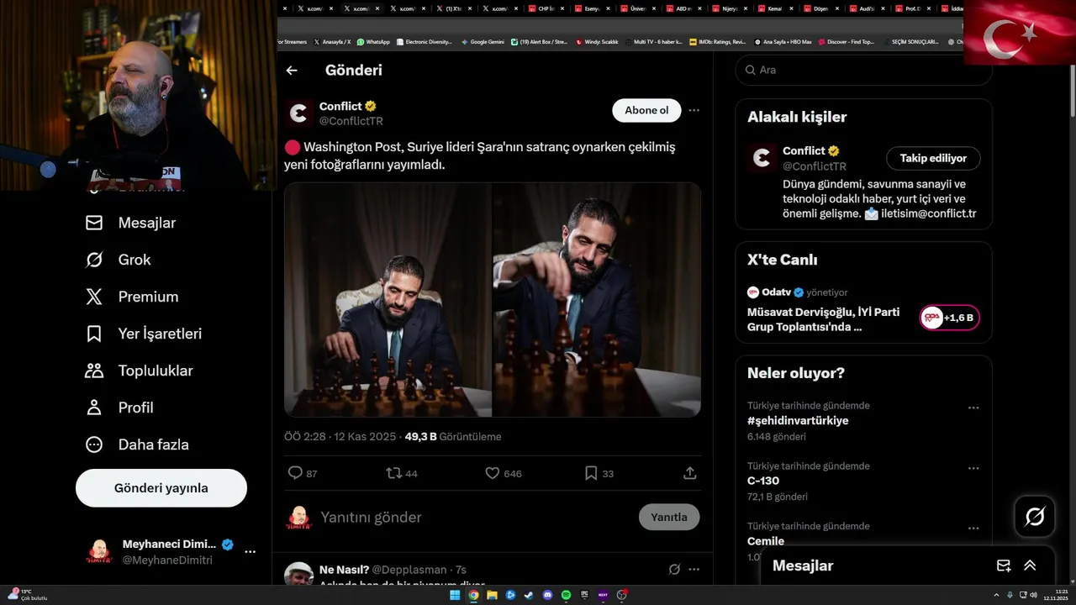Open the Premium X logo icon
Image resolution: width=1076 pixels, height=605 pixels.
[94, 297]
